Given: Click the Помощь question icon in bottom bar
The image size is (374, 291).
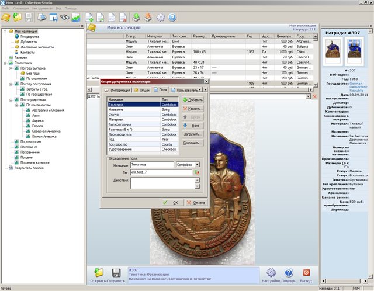Looking at the screenshot, I should point(289,273).
